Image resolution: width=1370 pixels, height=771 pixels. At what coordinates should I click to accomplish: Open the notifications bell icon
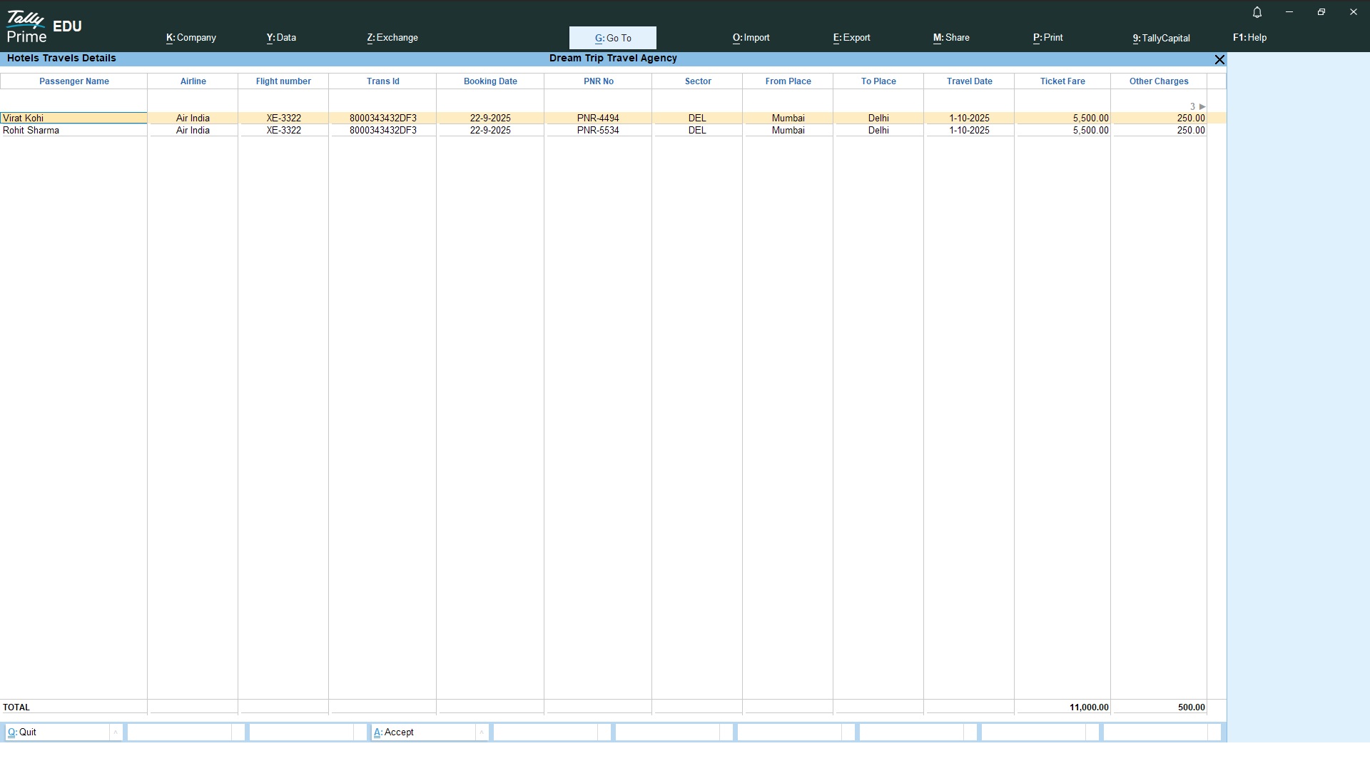click(x=1257, y=12)
